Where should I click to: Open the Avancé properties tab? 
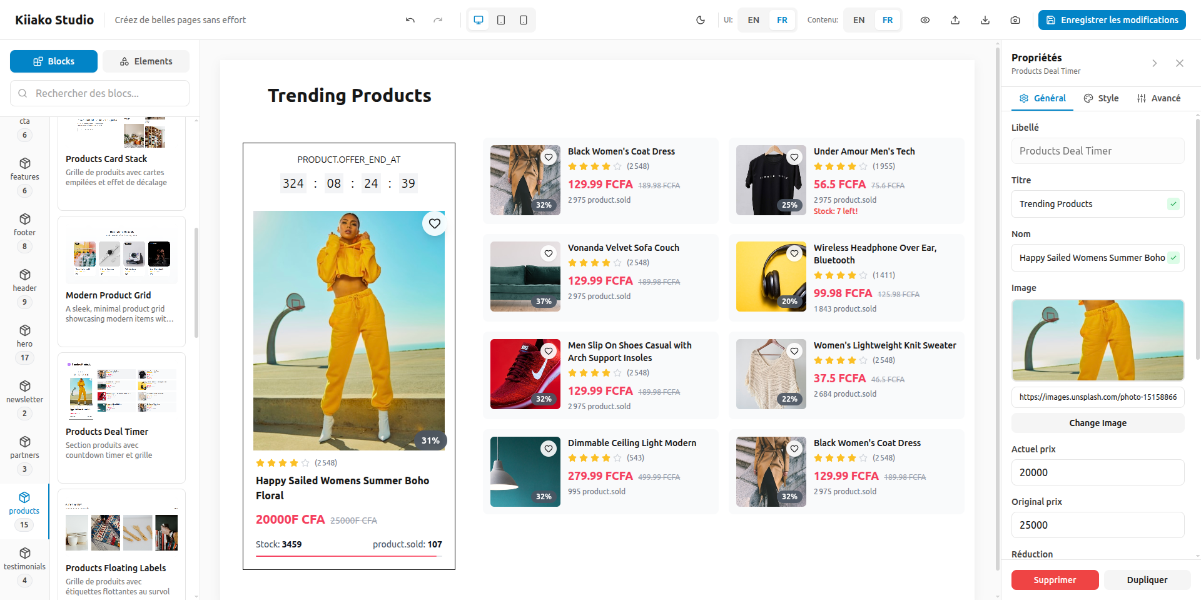1158,98
